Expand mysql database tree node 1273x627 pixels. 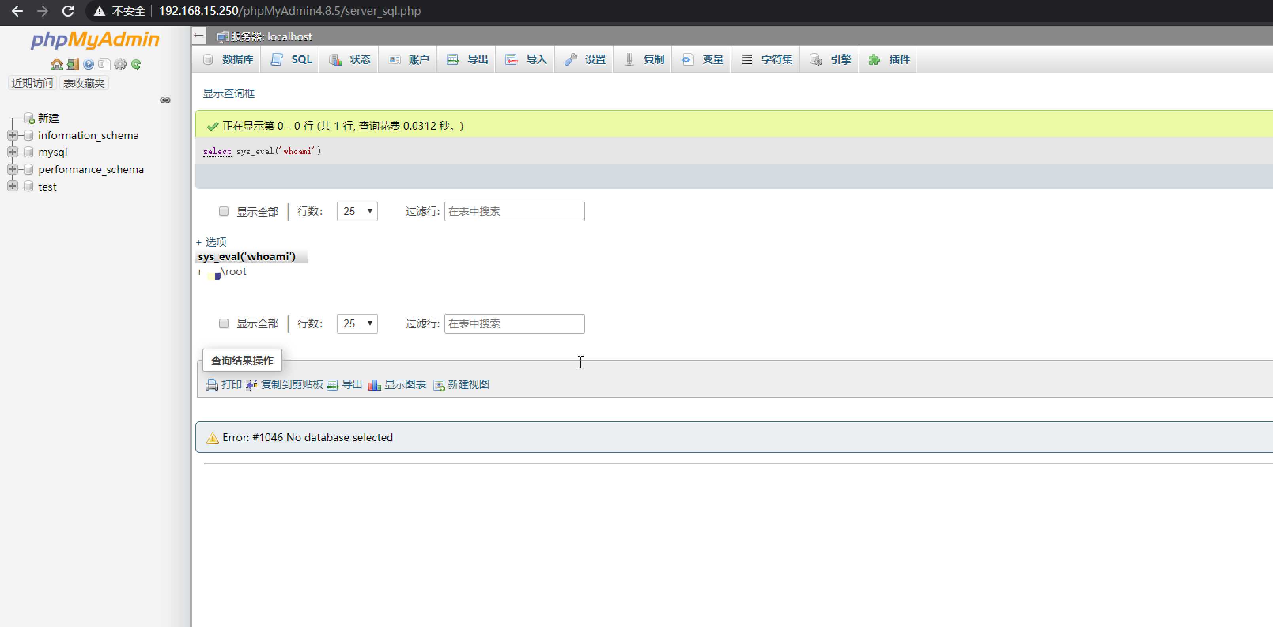coord(12,152)
